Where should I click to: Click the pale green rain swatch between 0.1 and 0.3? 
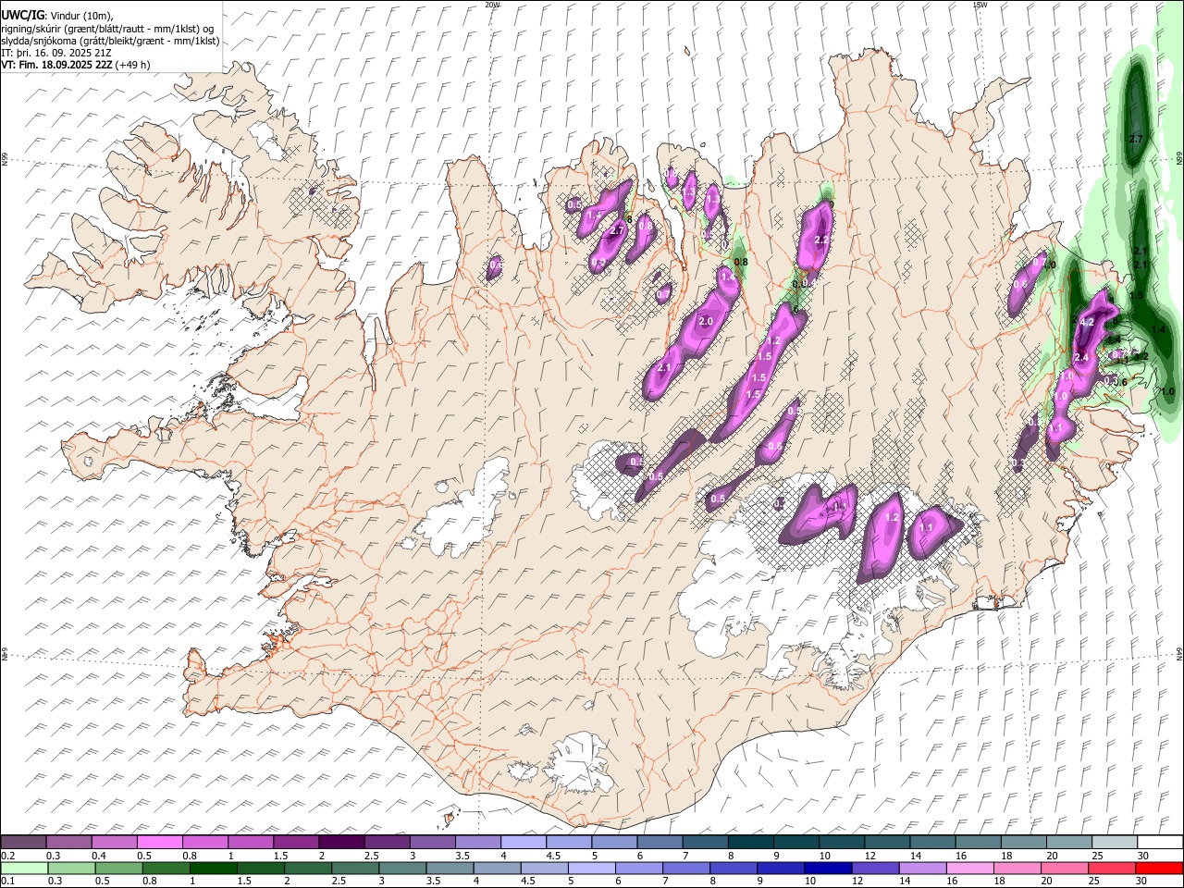[x=23, y=869]
